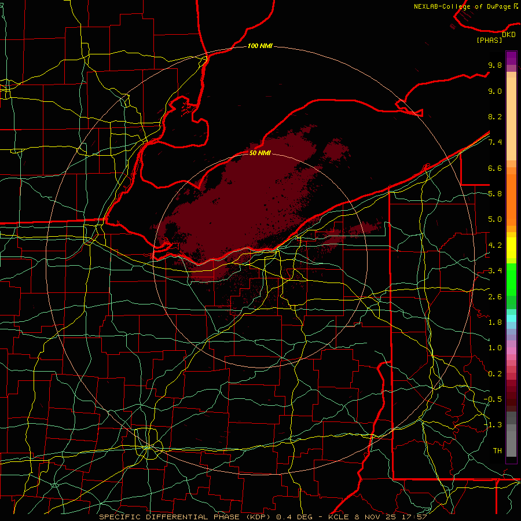
Task: Click the KCLE radar site identifier
Action: 338,517
